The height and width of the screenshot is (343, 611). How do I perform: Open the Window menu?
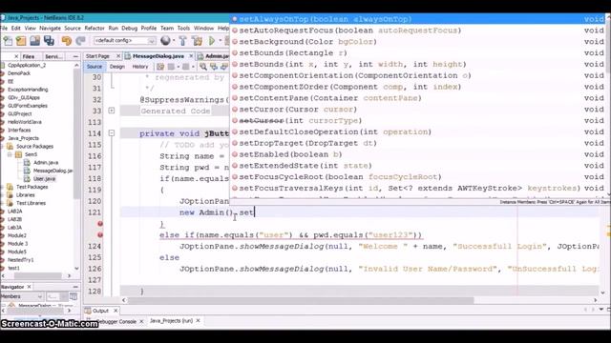pos(203,29)
